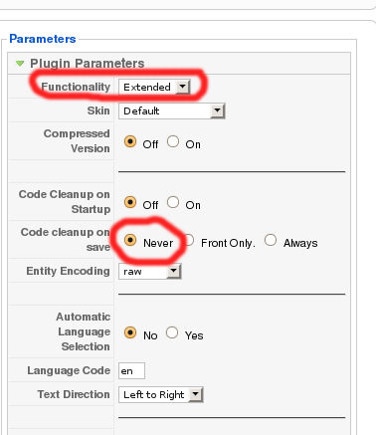The width and height of the screenshot is (376, 435).
Task: Open the Functionality dropdown set to Extended
Action: pyautogui.click(x=154, y=87)
